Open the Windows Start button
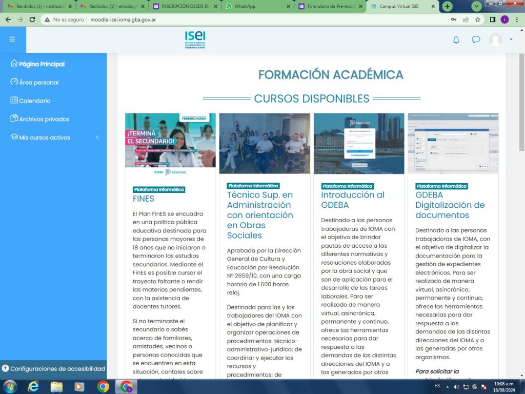The height and width of the screenshot is (394, 525). [x=9, y=387]
